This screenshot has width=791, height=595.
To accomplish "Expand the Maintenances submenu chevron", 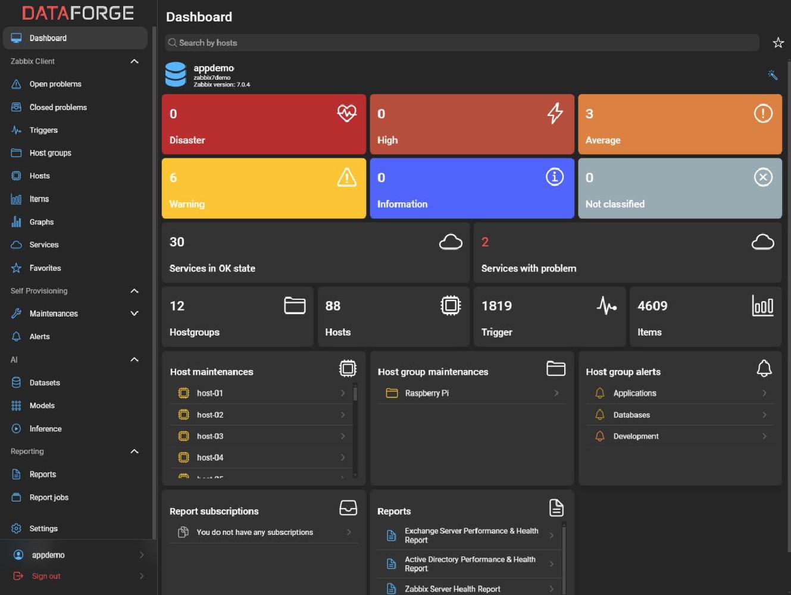I will tap(135, 314).
